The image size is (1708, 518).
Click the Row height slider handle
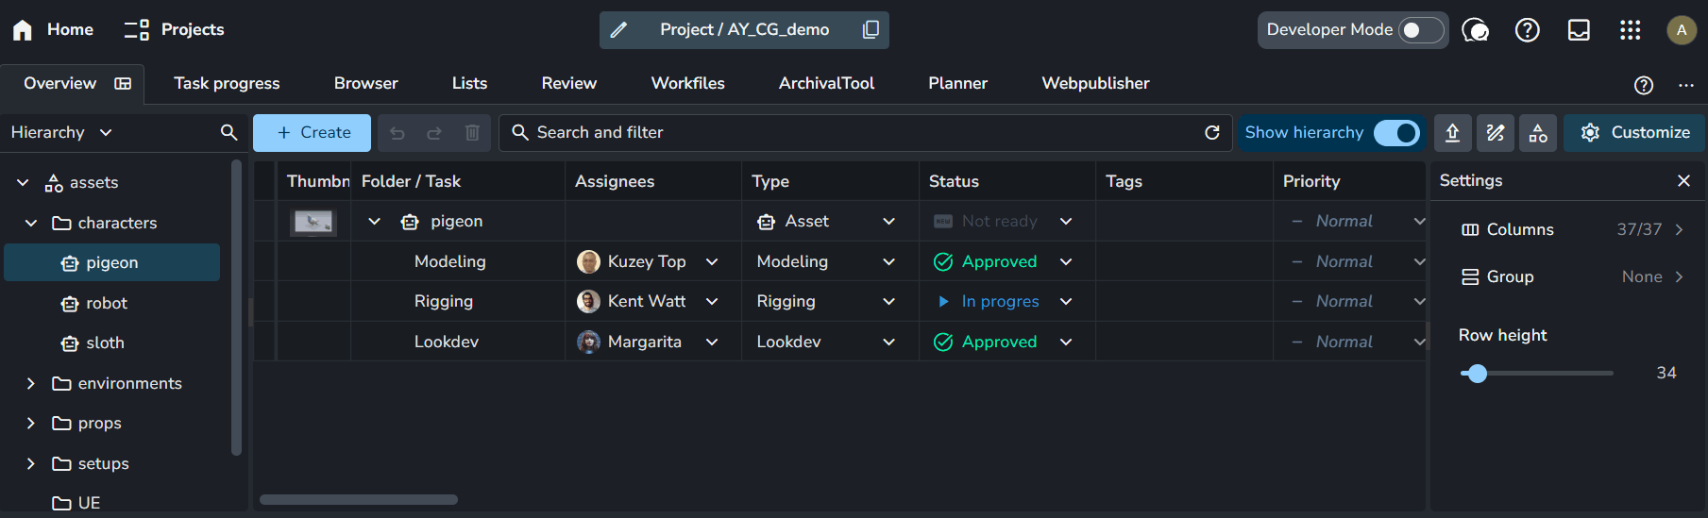tap(1477, 374)
